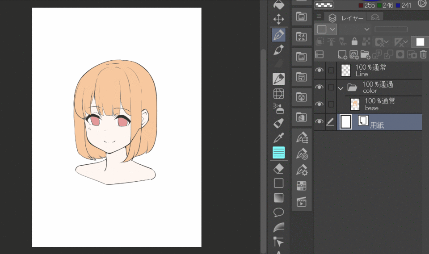The image size is (429, 254).
Task: Pick the Eyedropper tool
Action: 279,137
